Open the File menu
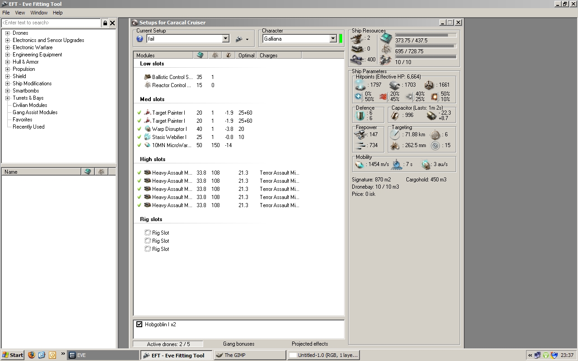578x361 pixels. tap(6, 13)
